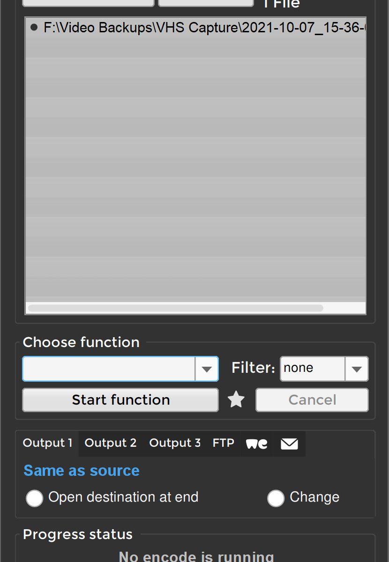Click the bullet dot beside the file path
The image size is (389, 562).
pyautogui.click(x=34, y=27)
